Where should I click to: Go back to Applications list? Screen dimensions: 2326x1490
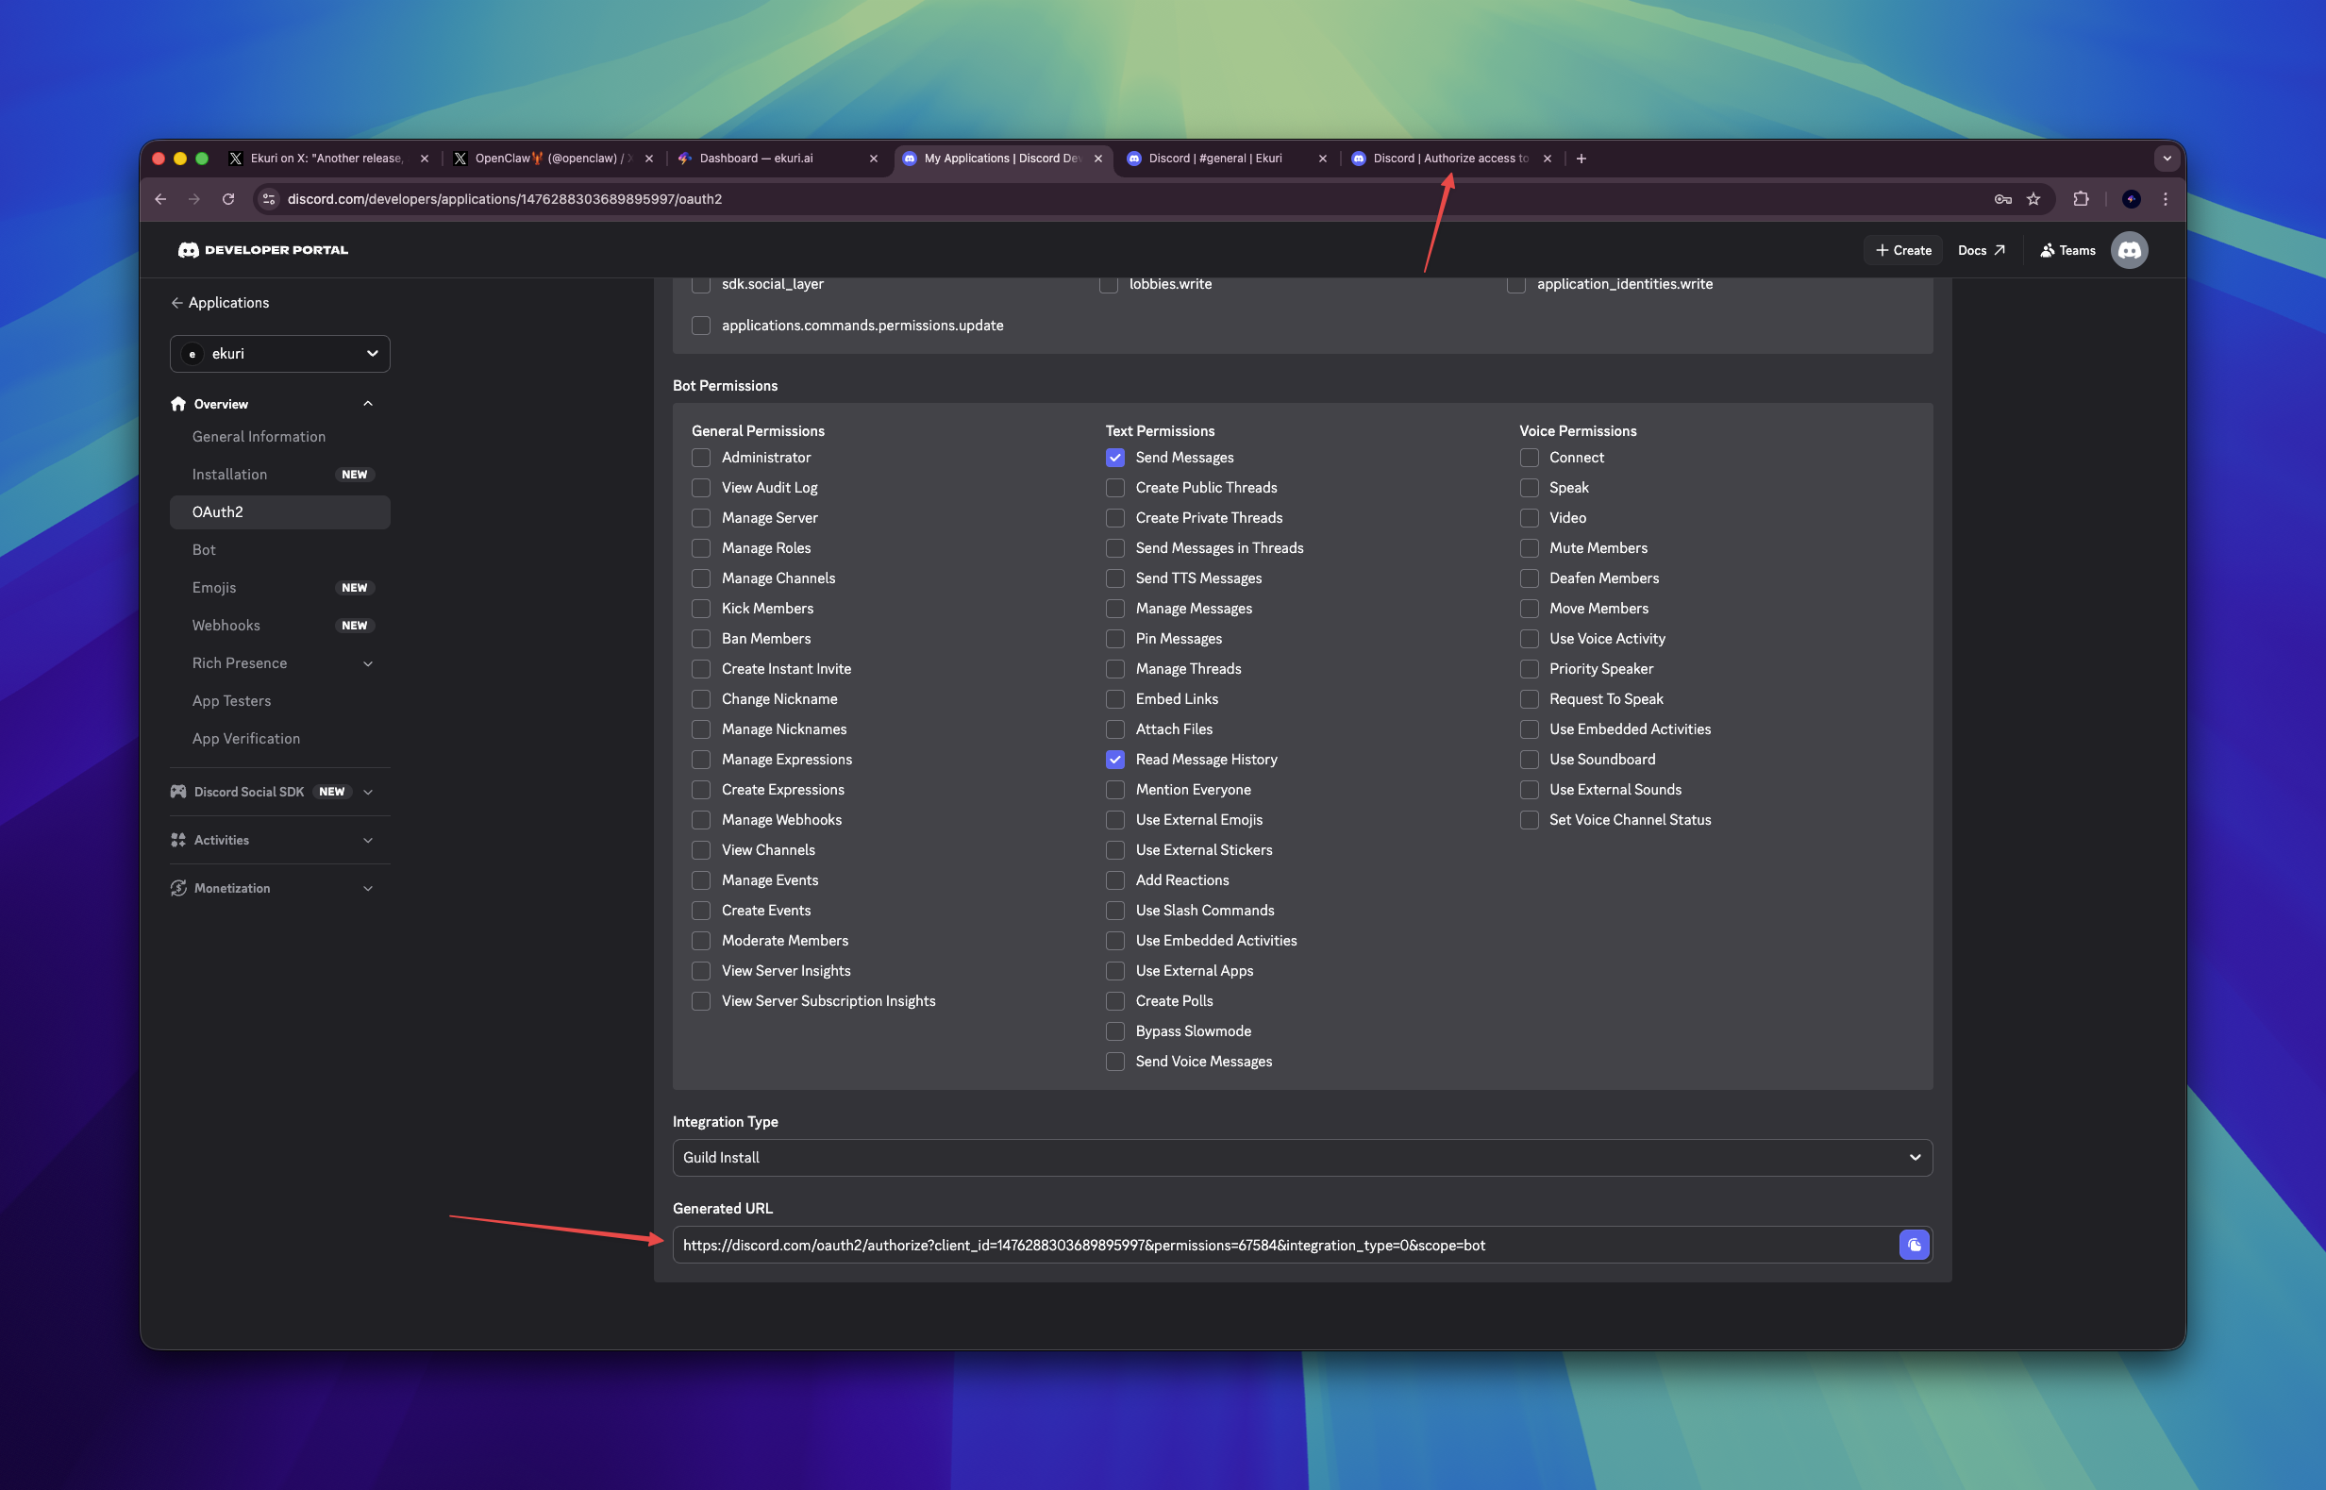tap(220, 303)
